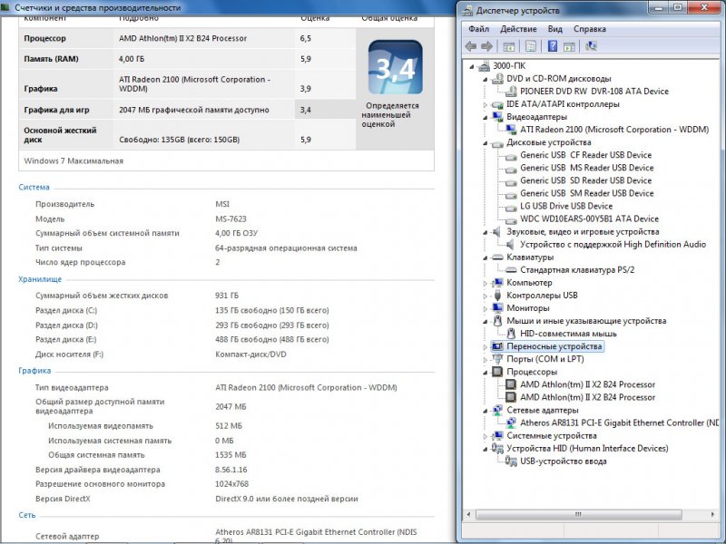
Task: Collapse the Дисковые устройства category
Action: click(486, 142)
